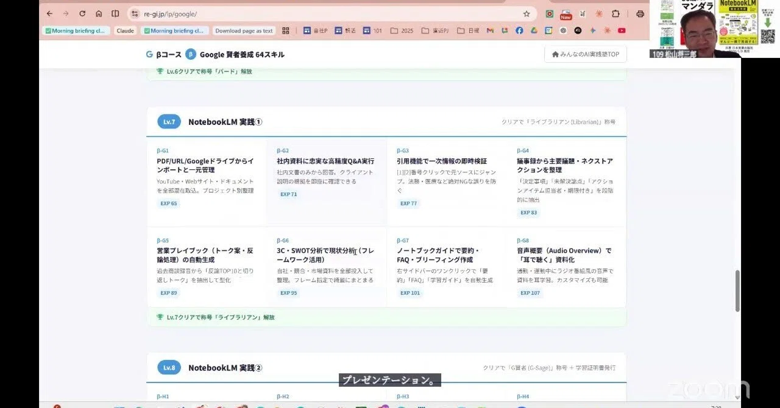780x408 pixels.
Task: Click the EXP 83 tag
Action: click(x=529, y=213)
